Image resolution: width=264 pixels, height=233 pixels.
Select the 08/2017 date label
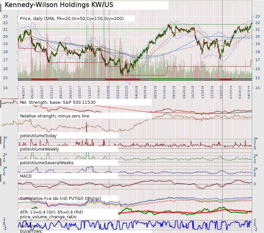click(60, 92)
